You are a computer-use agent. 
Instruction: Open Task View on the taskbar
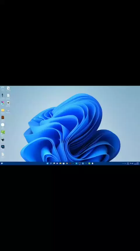(54, 163)
